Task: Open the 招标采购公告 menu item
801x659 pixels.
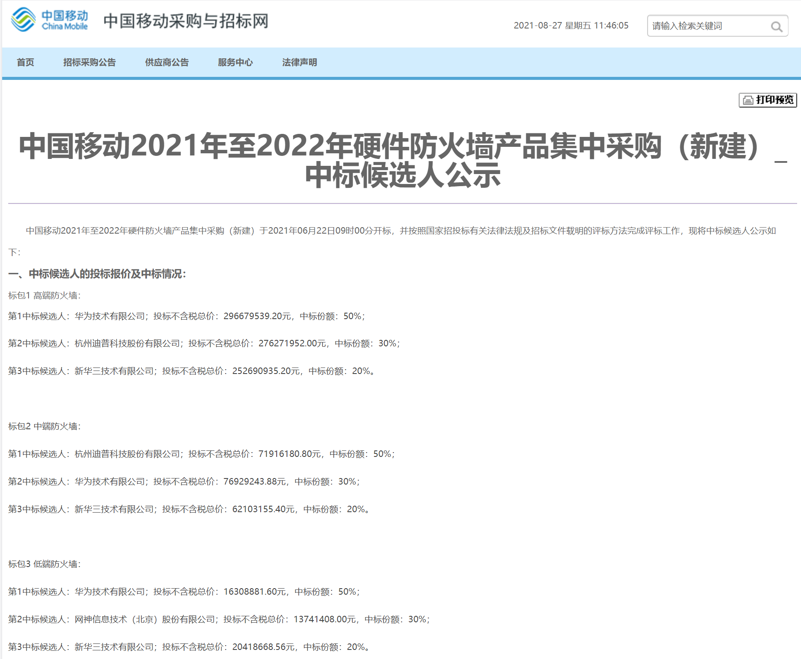Action: tap(89, 62)
